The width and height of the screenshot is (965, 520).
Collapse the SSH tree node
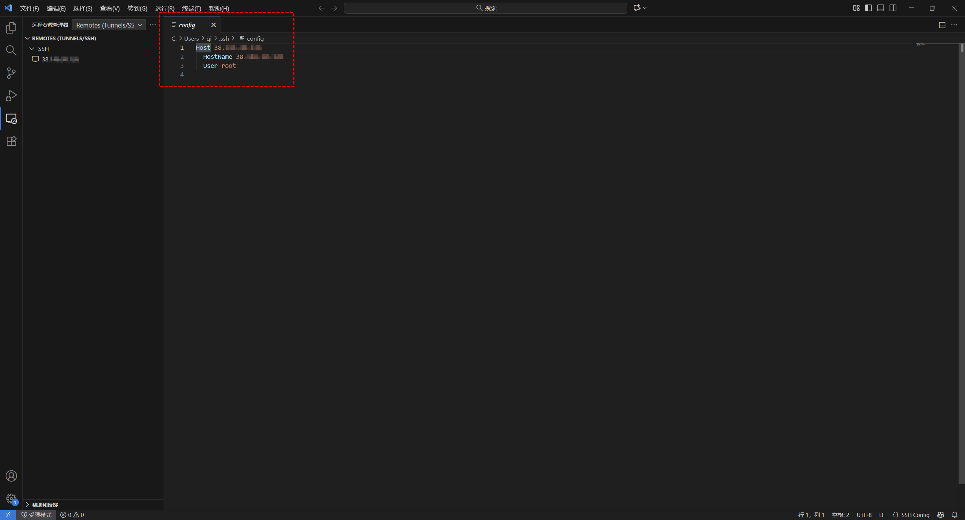click(x=32, y=49)
